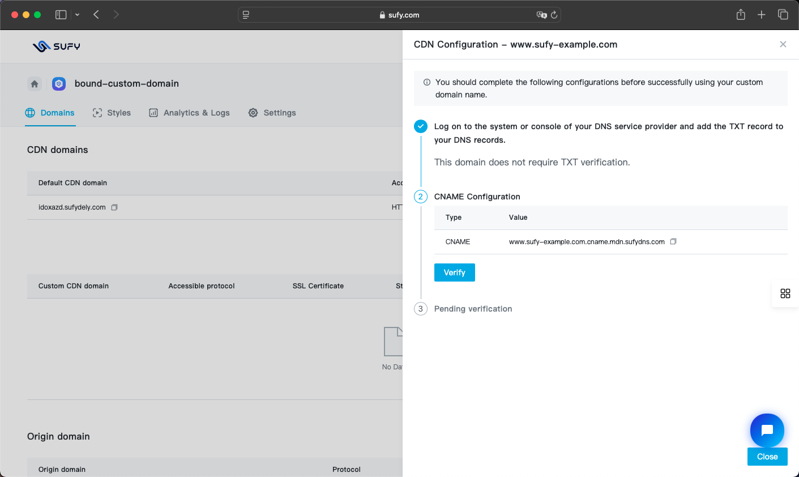799x477 pixels.
Task: Click the info icon in the notice
Action: pos(427,82)
